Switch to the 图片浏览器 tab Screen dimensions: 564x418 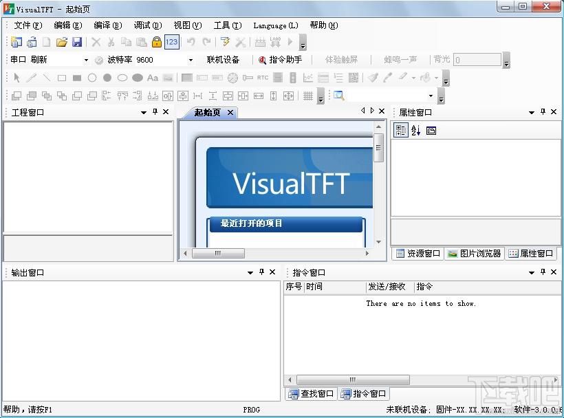point(474,254)
